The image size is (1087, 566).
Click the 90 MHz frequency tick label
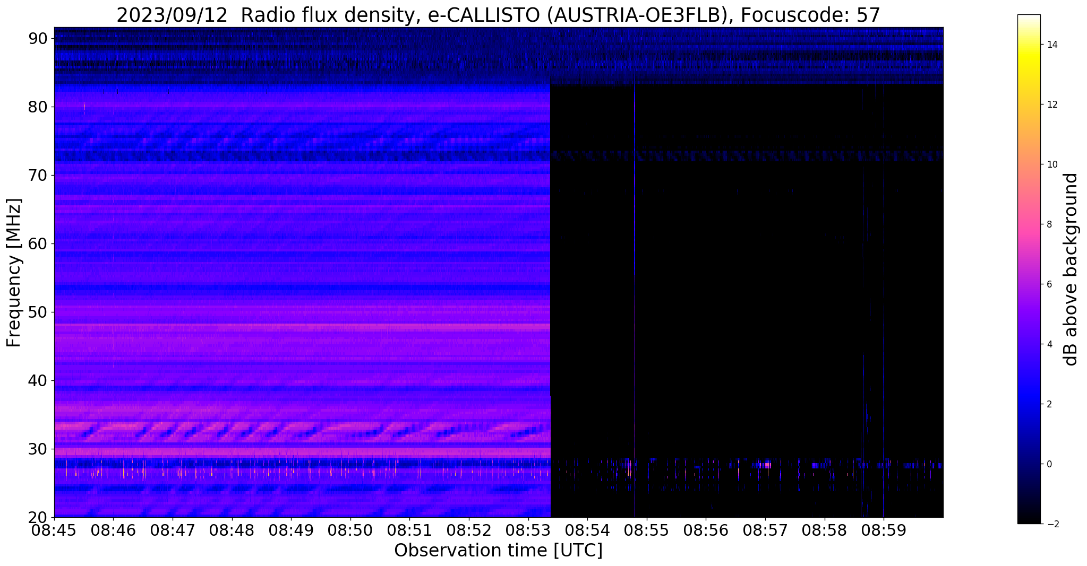pos(37,38)
